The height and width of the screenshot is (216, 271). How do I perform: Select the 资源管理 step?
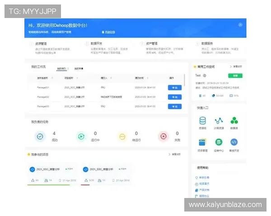click(41, 44)
